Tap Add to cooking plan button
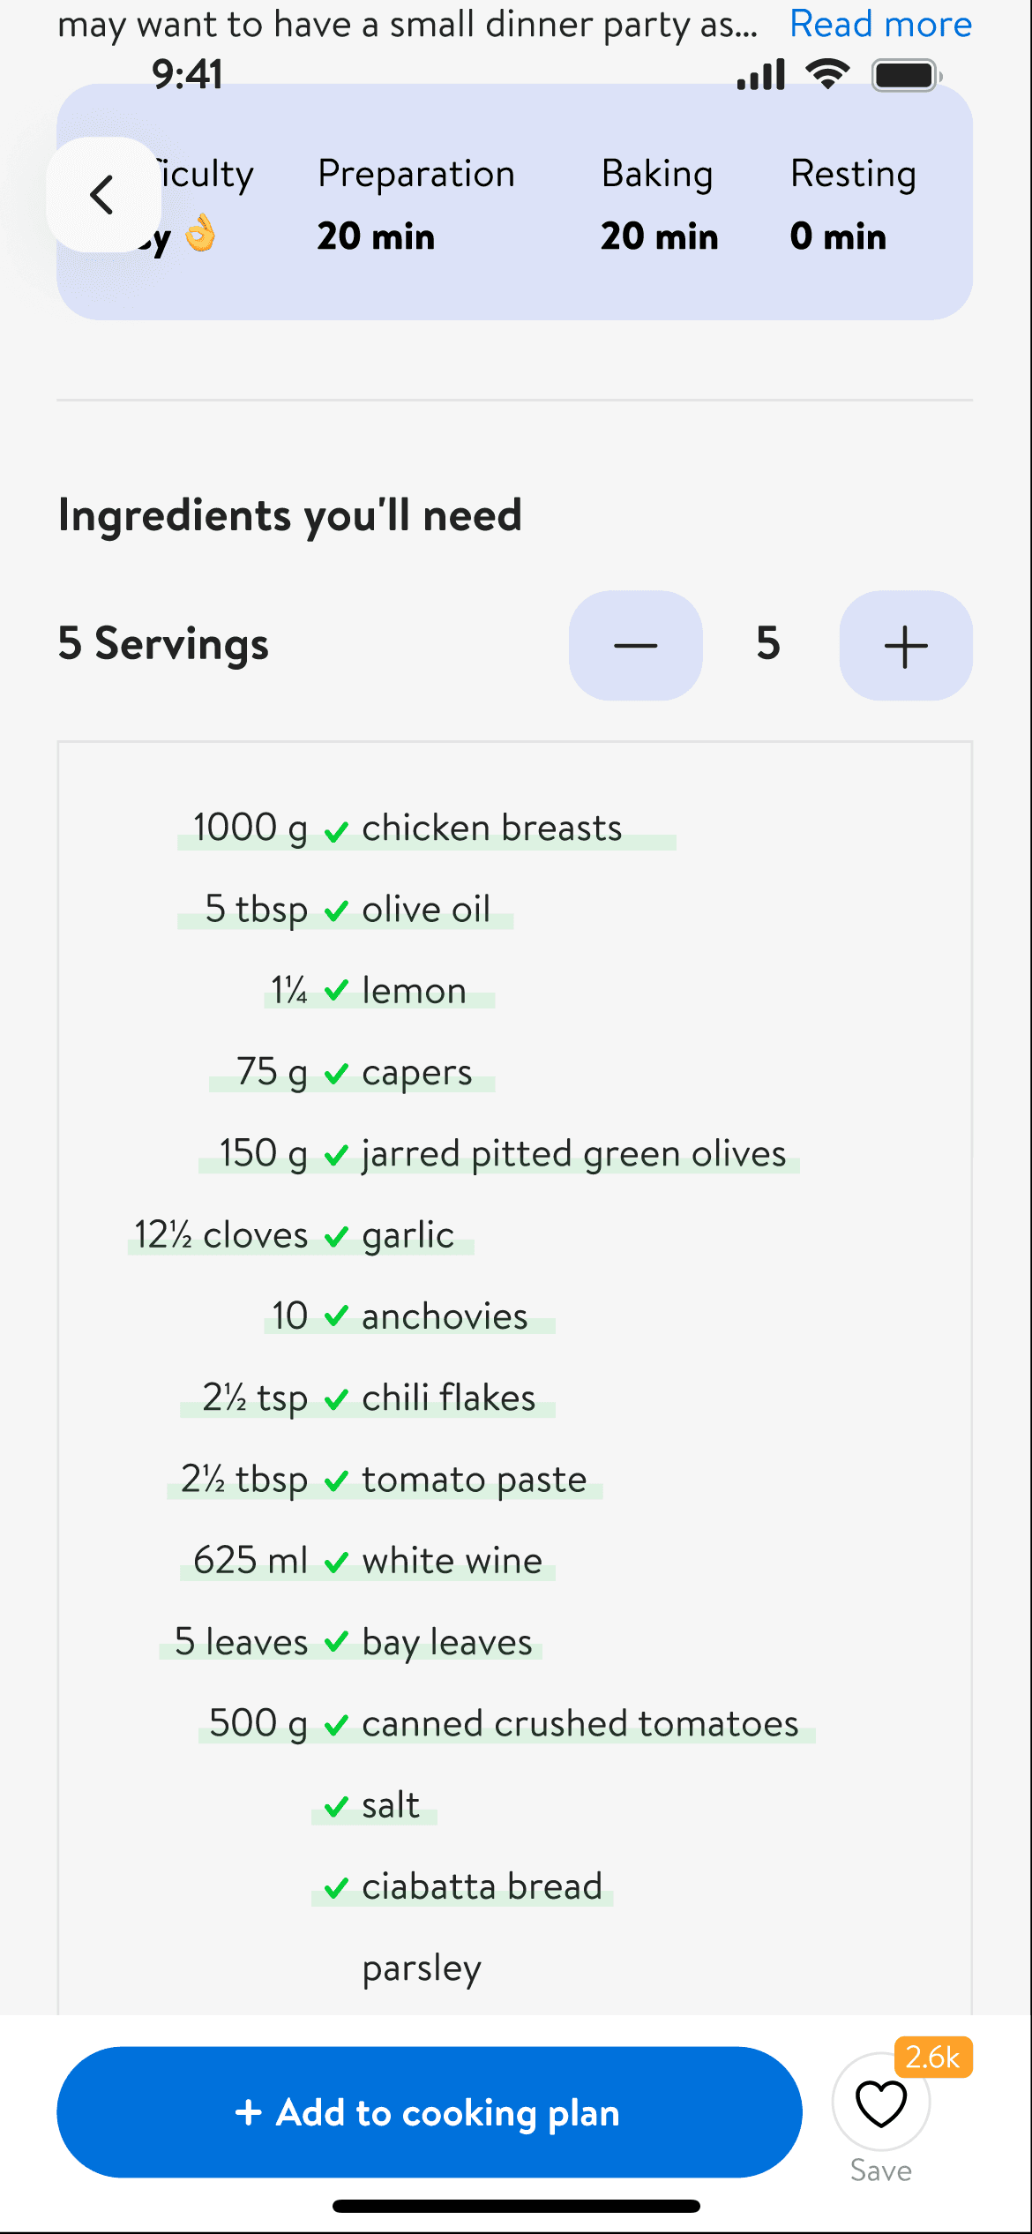 tap(430, 2112)
